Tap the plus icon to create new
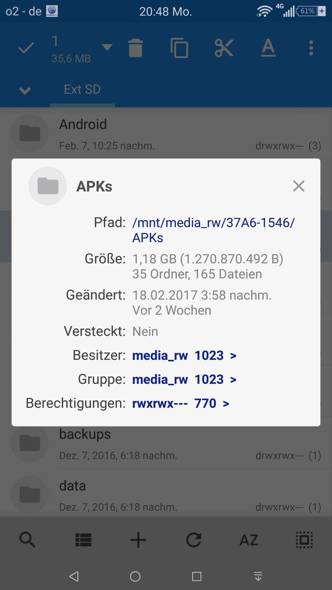 (x=138, y=540)
